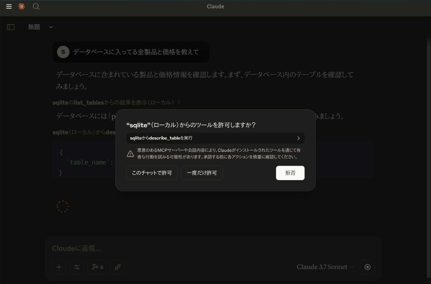Toggle the sidebar panel icon
This screenshot has height=284, width=431.
coord(11,27)
